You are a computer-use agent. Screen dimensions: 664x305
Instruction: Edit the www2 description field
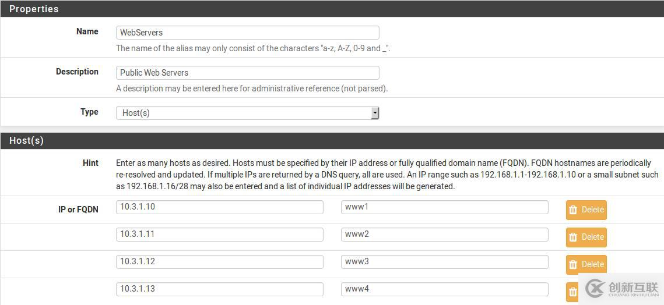(444, 235)
